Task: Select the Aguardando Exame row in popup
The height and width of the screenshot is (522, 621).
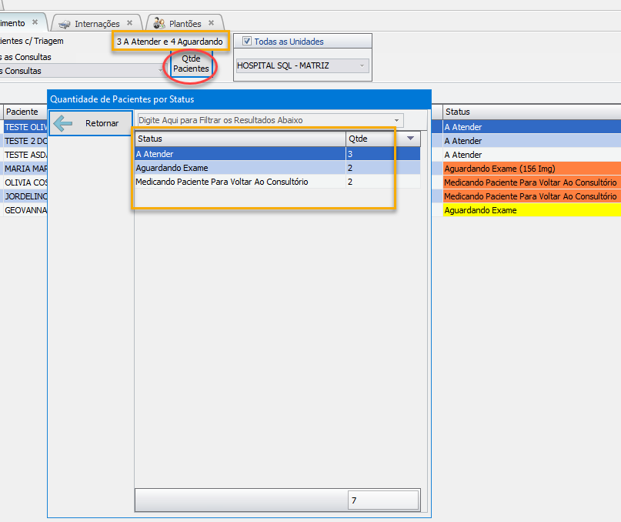Action: [239, 168]
